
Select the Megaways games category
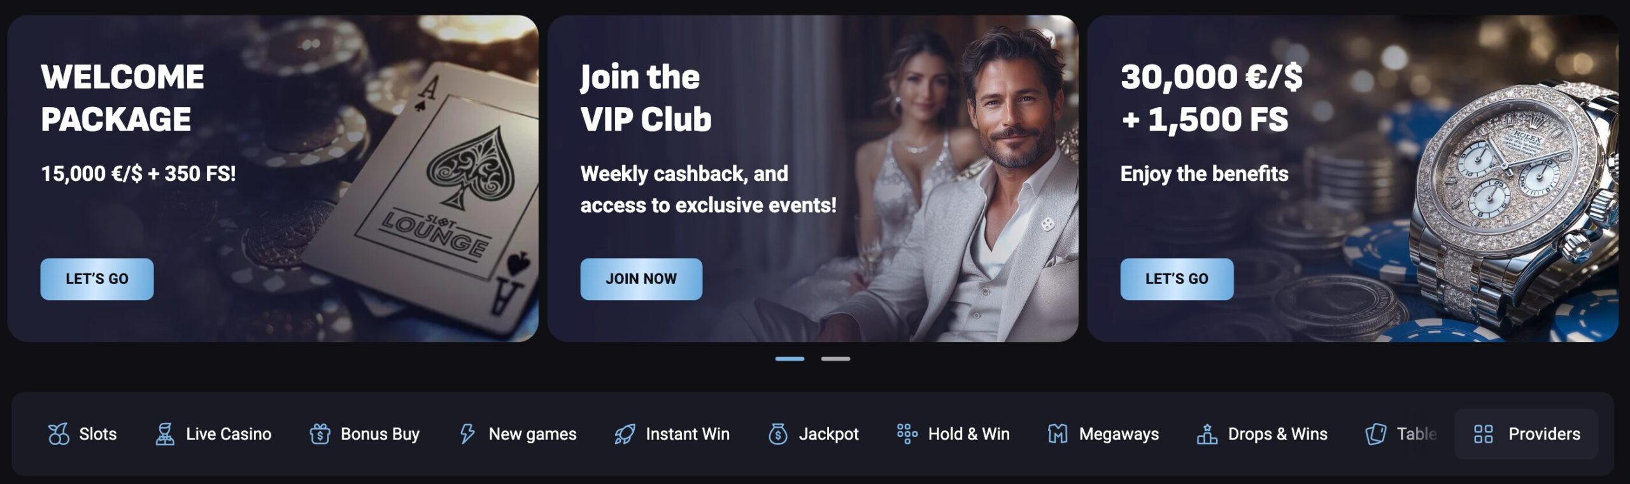click(1103, 434)
